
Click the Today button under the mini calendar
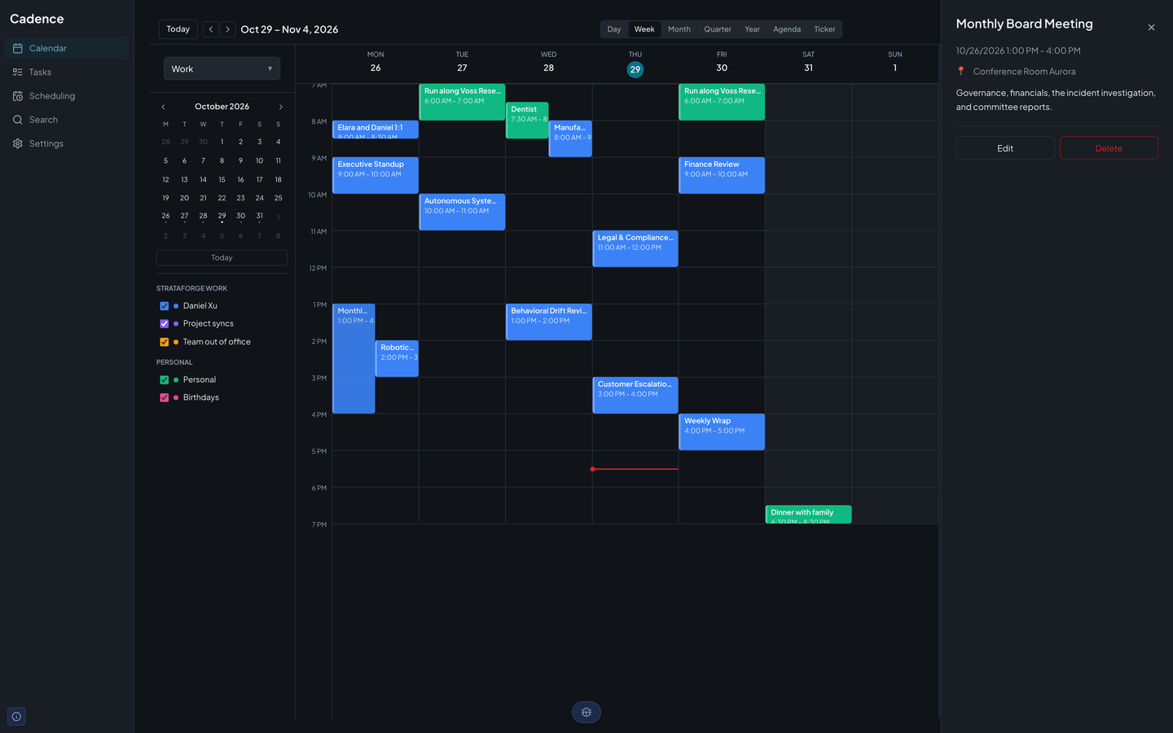coord(222,257)
